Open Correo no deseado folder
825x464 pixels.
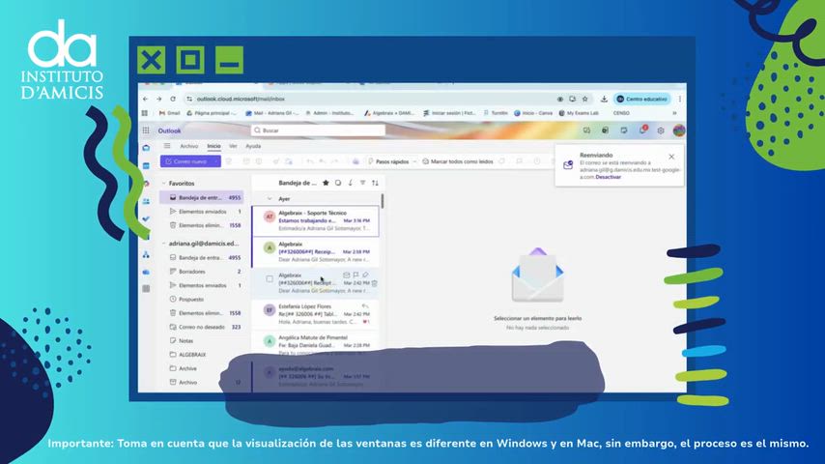pyautogui.click(x=201, y=327)
